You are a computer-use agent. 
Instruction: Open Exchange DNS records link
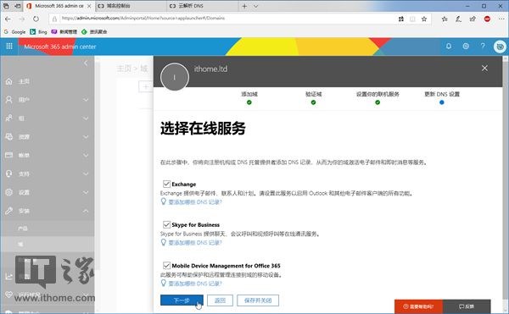(x=195, y=202)
